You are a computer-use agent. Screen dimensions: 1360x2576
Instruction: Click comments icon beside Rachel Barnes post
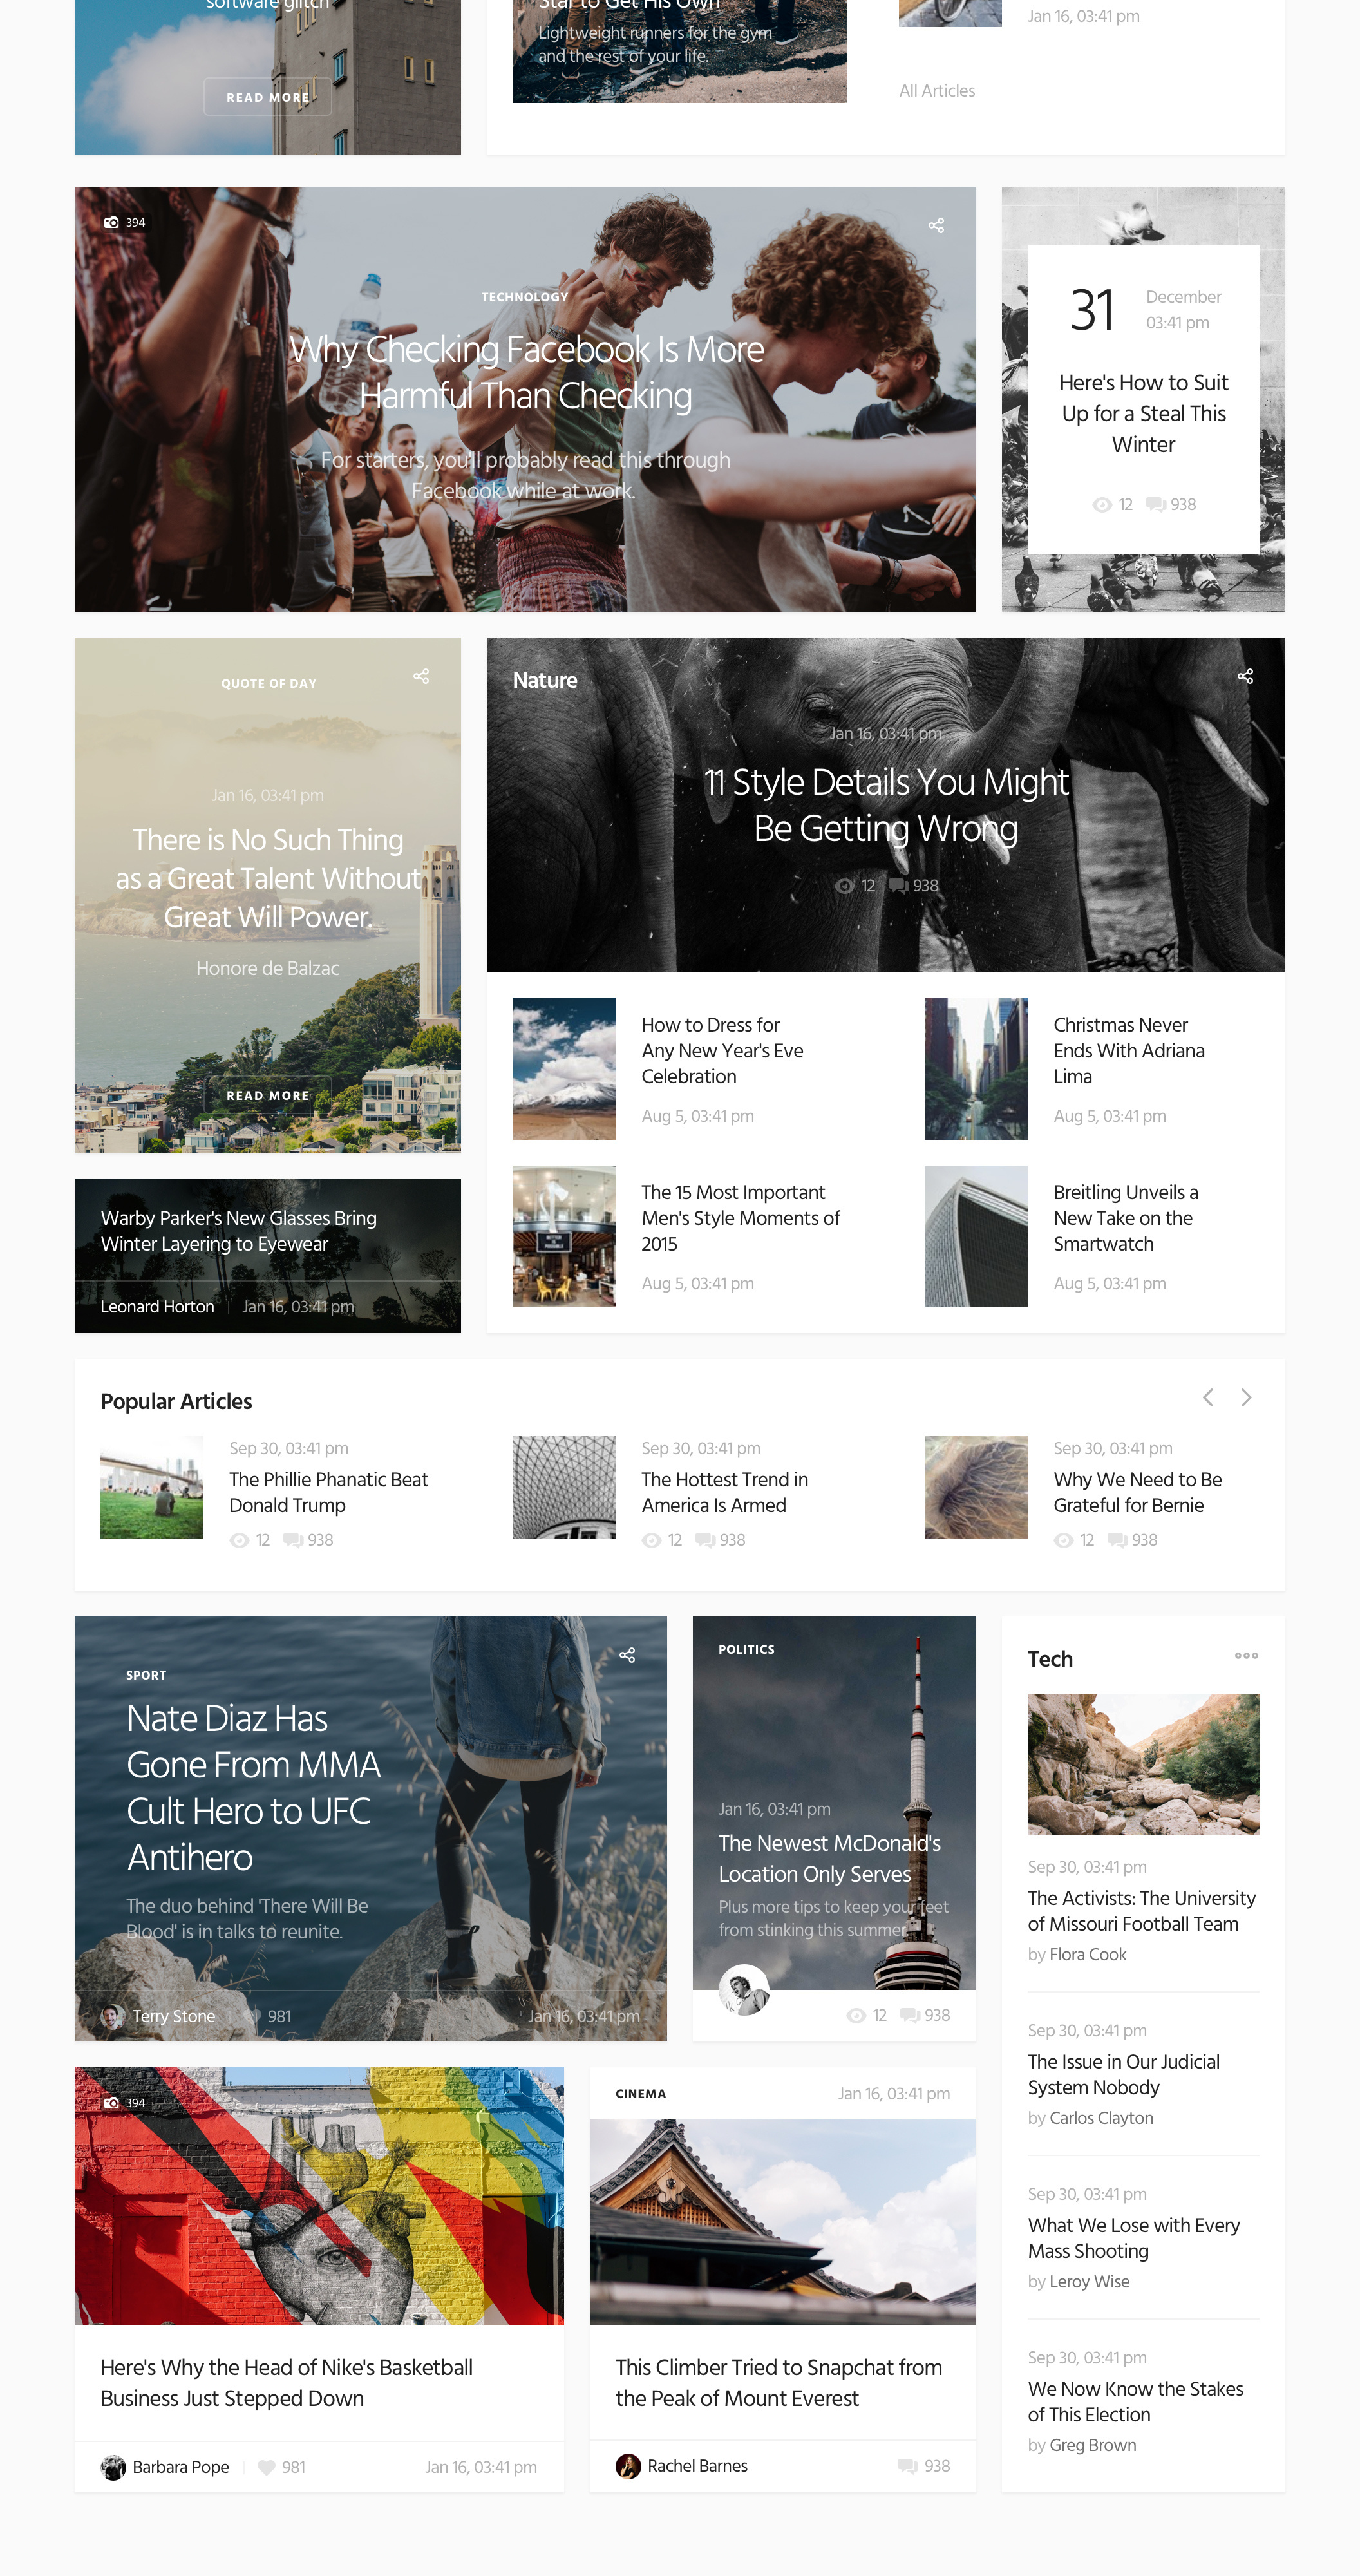click(907, 2466)
